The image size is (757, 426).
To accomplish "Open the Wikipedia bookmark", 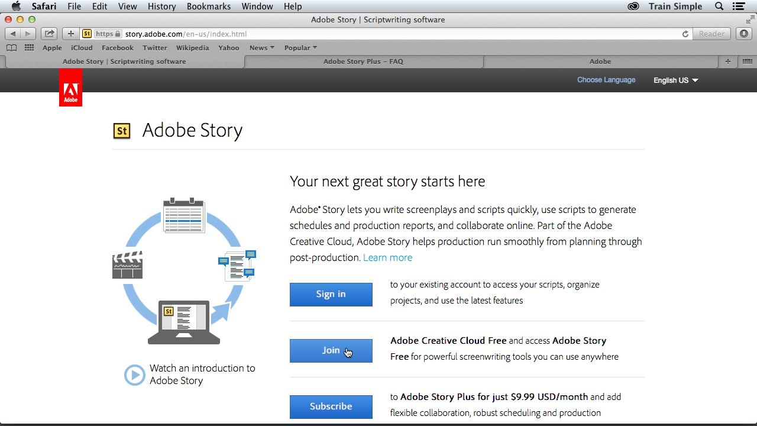I will point(193,48).
